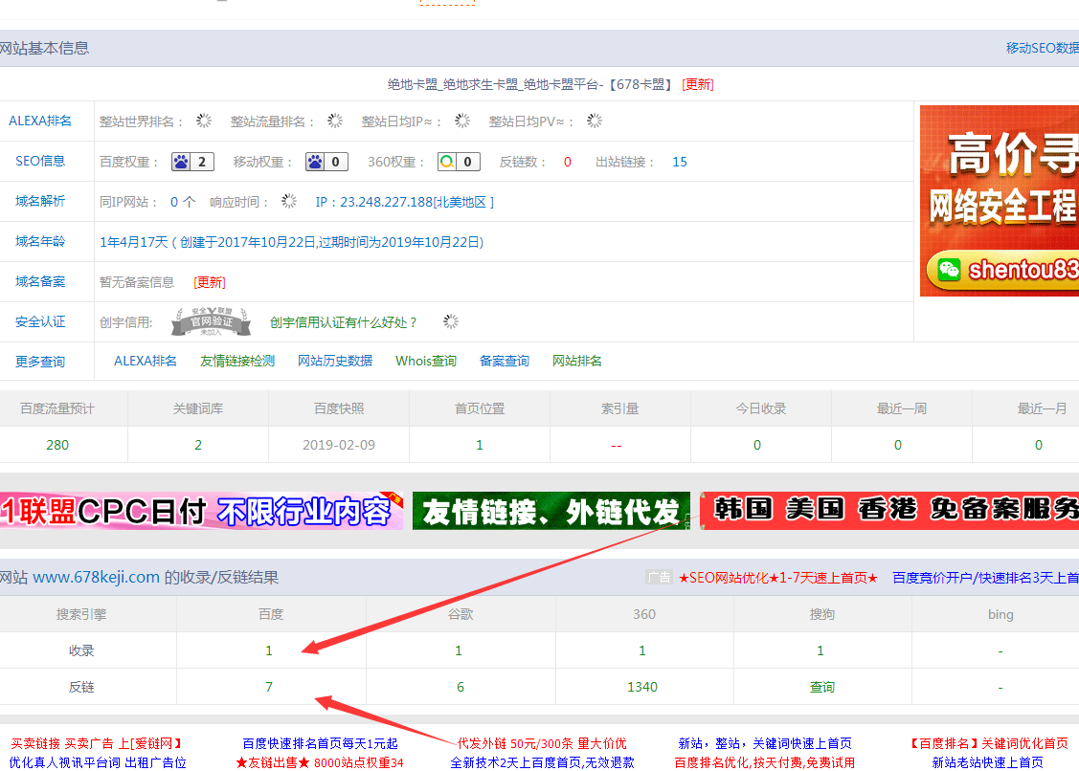The height and width of the screenshot is (771, 1079).
Task: Click the mobile weight paw badge
Action: click(x=326, y=162)
